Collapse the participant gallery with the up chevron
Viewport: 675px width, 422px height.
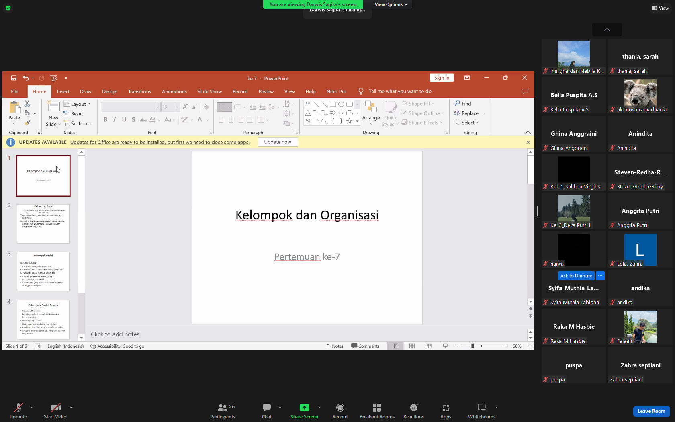click(607, 29)
